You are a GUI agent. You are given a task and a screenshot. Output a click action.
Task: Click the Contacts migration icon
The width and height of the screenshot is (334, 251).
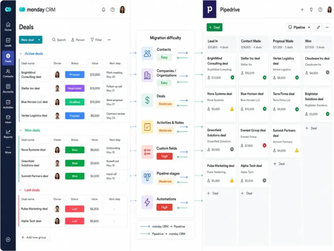click(x=147, y=53)
